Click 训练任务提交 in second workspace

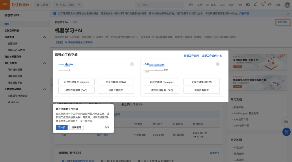(201, 90)
